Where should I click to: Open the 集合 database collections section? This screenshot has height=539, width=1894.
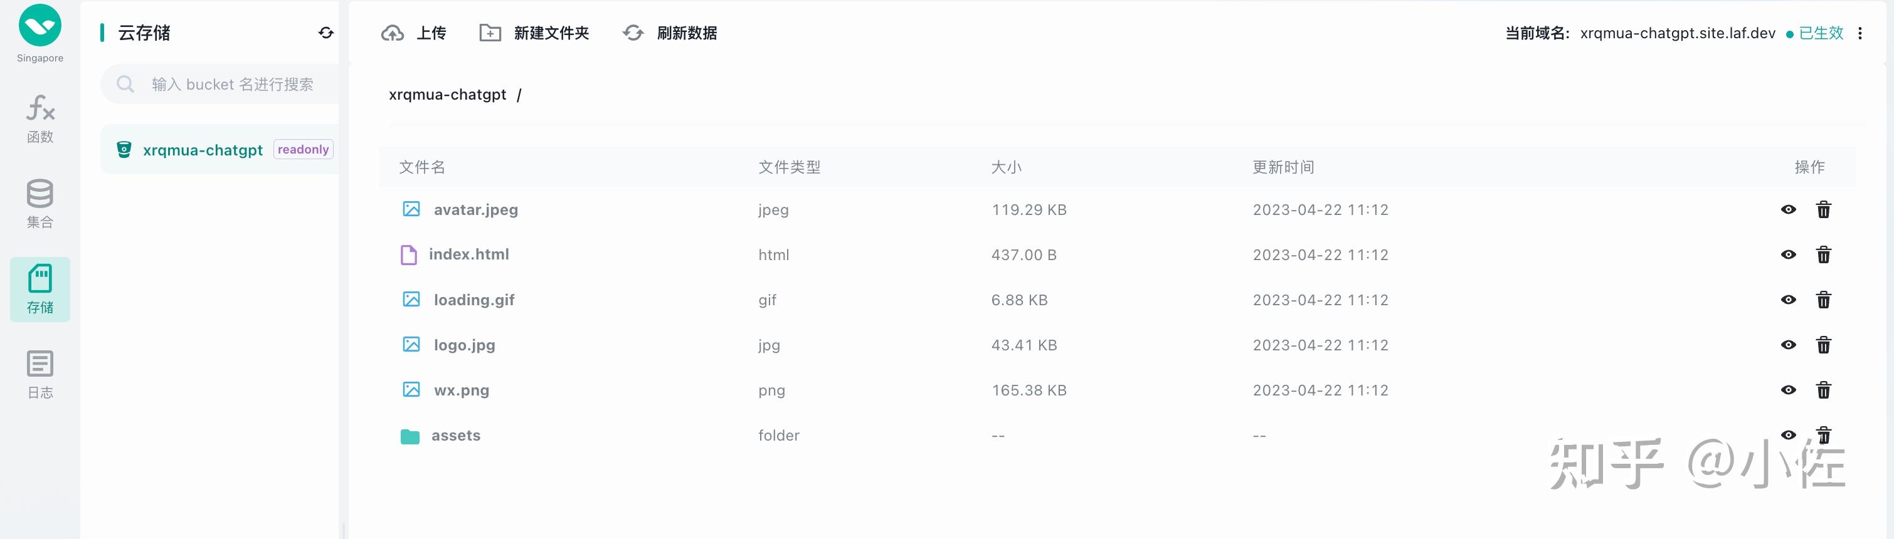(x=40, y=204)
